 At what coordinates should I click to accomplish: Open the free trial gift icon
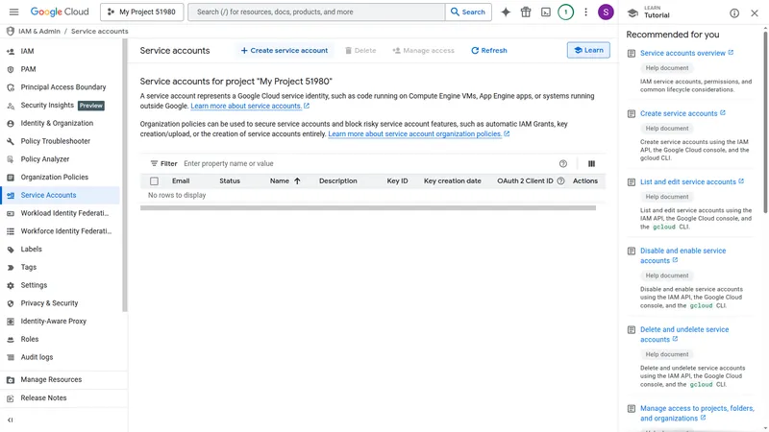pyautogui.click(x=526, y=12)
